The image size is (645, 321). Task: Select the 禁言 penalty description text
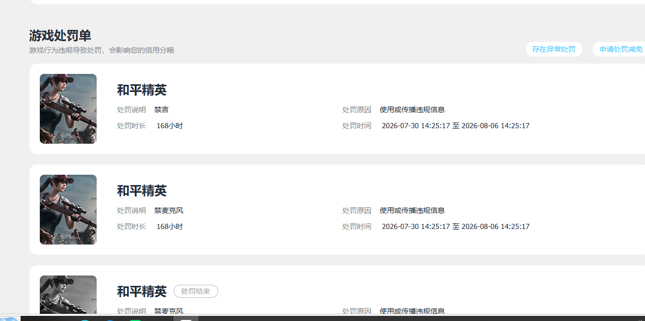pyautogui.click(x=161, y=110)
